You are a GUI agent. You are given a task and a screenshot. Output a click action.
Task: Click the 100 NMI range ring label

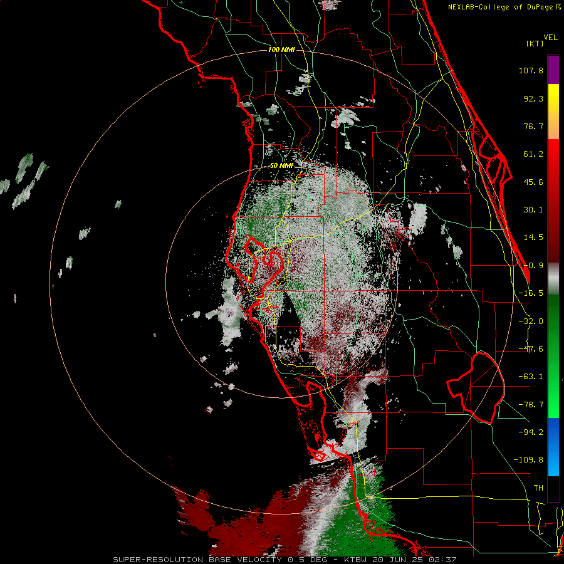[x=281, y=50]
